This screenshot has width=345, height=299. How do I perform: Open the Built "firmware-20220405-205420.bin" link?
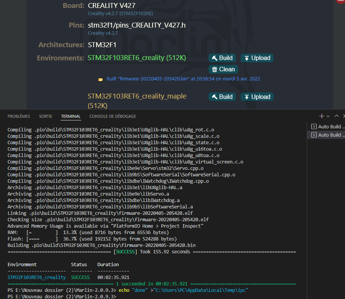[x=183, y=79]
